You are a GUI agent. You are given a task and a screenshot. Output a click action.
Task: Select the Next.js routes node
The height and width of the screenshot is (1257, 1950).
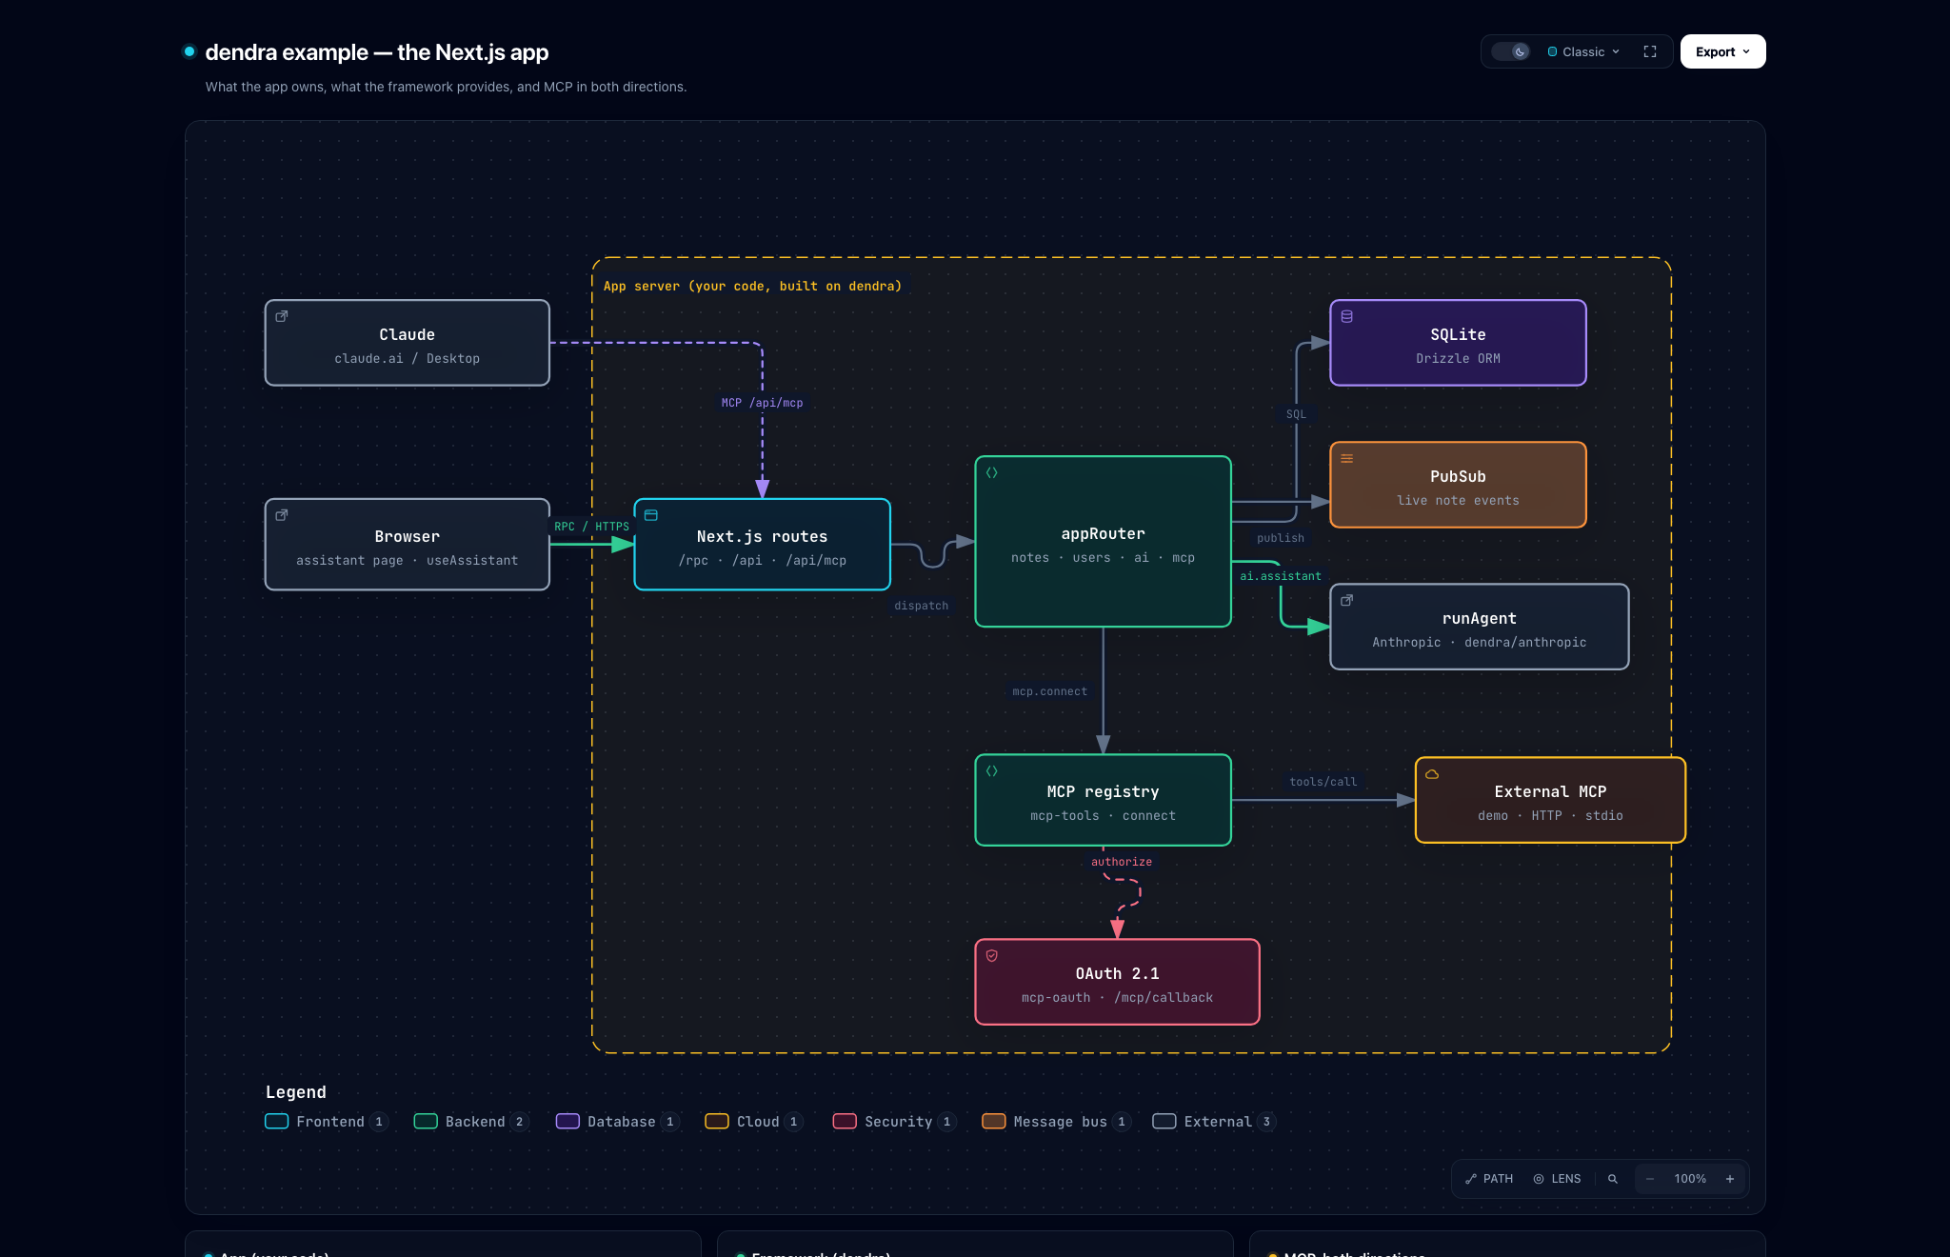click(763, 545)
